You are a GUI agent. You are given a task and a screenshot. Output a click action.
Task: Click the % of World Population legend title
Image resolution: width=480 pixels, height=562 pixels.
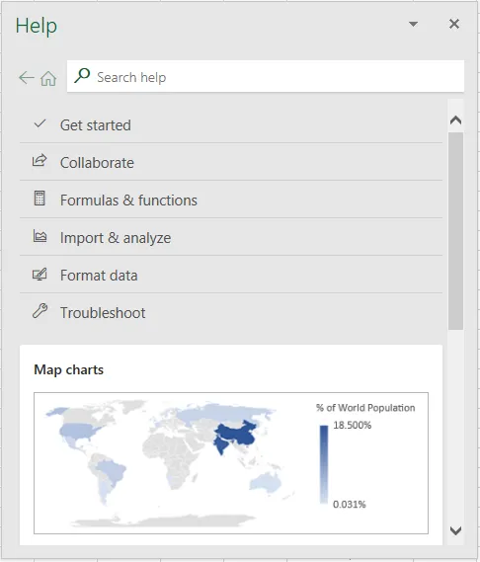coord(365,408)
